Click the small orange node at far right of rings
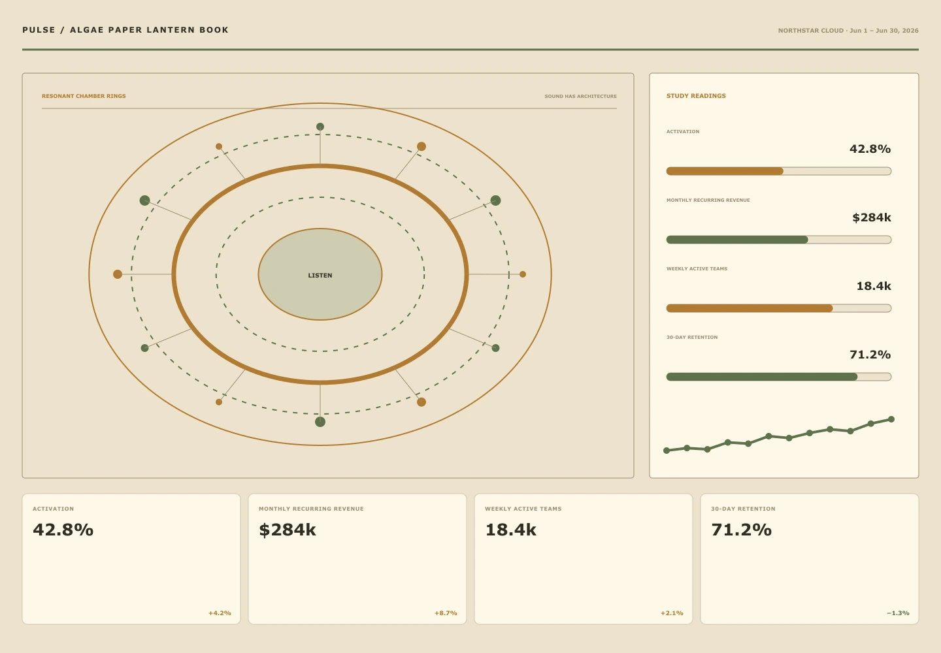 pos(523,274)
